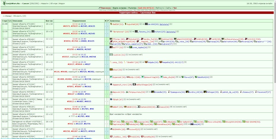Image resolution: width=276 pixels, height=139 pixels.
Task: Click the syndicate badge beside _Панама_[31]
Action: pyautogui.click(x=136, y=31)
